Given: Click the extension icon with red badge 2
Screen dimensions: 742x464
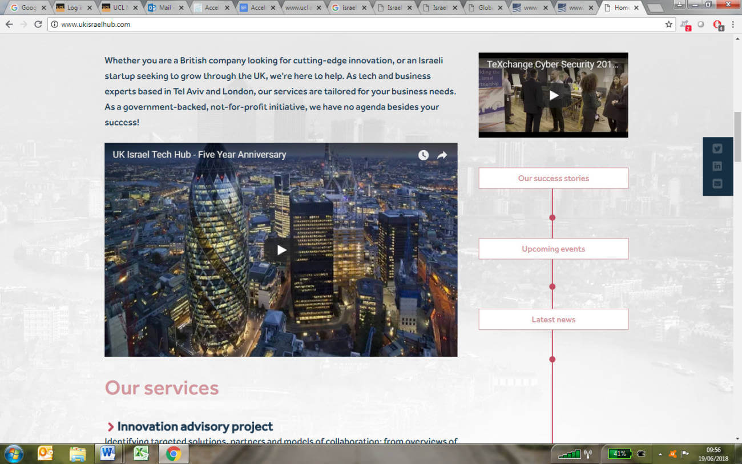Looking at the screenshot, I should 685,25.
